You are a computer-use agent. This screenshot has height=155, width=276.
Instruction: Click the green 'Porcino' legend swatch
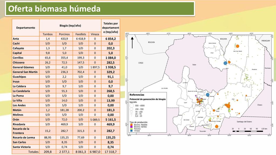coord(131,129)
